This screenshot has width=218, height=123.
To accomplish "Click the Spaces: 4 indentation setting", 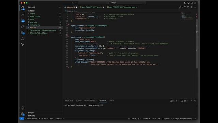I will [146, 119].
